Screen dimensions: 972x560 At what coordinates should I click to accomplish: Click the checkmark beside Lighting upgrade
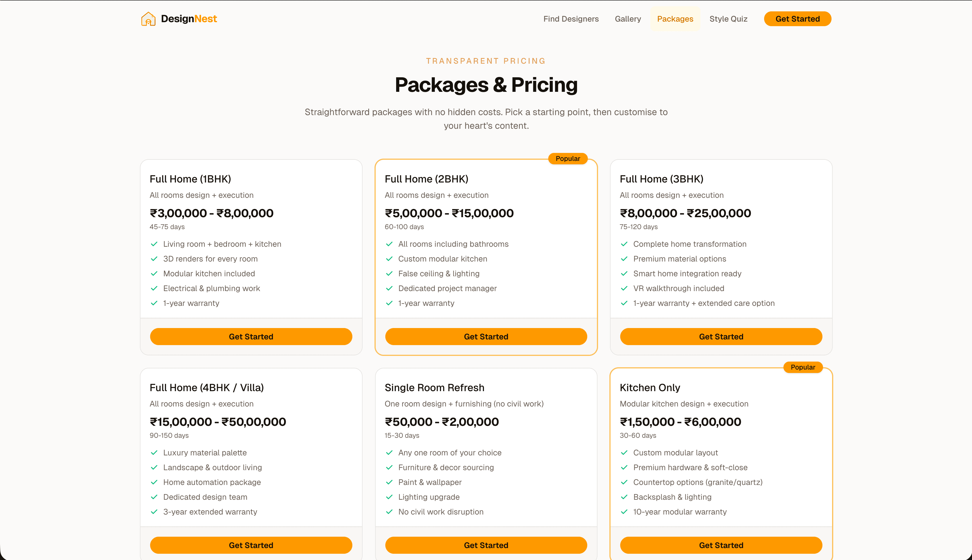[389, 497]
